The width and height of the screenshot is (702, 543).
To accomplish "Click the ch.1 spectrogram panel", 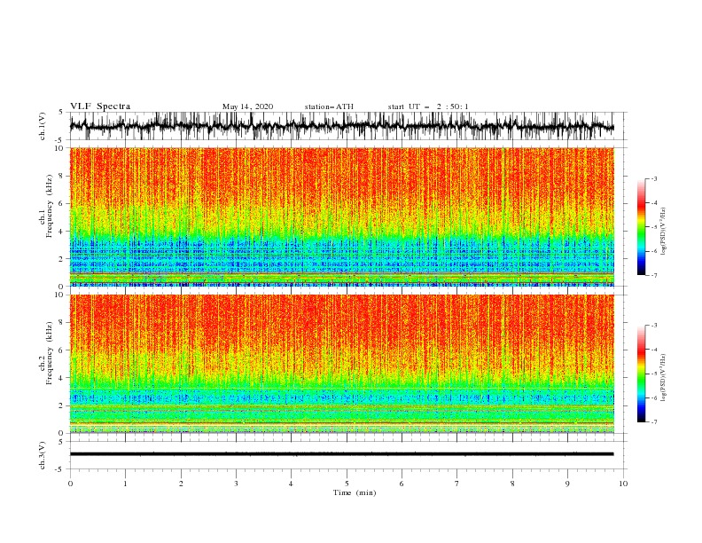I will pyautogui.click(x=342, y=216).
